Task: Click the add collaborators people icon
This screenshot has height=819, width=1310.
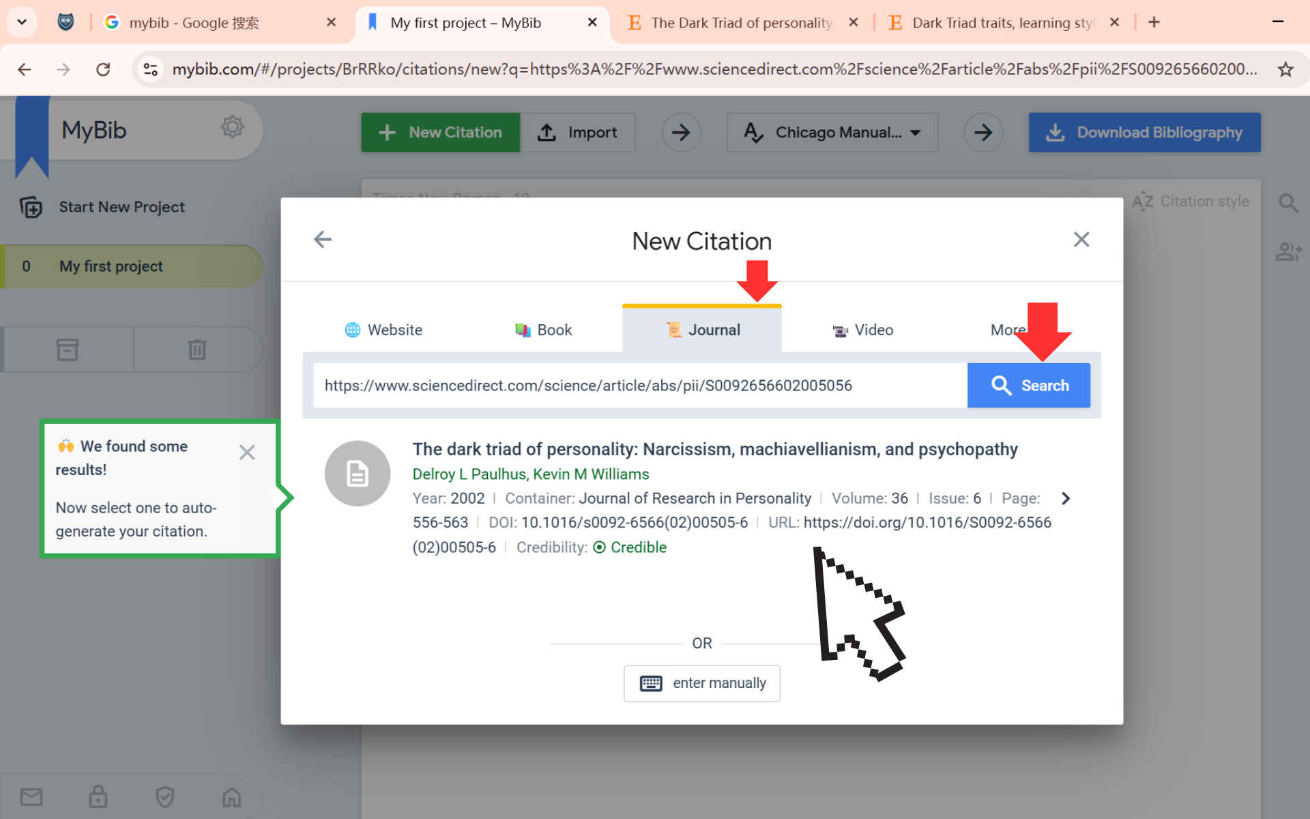Action: 1288,252
